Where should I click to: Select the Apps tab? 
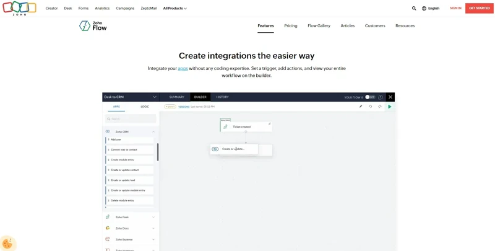(x=116, y=107)
